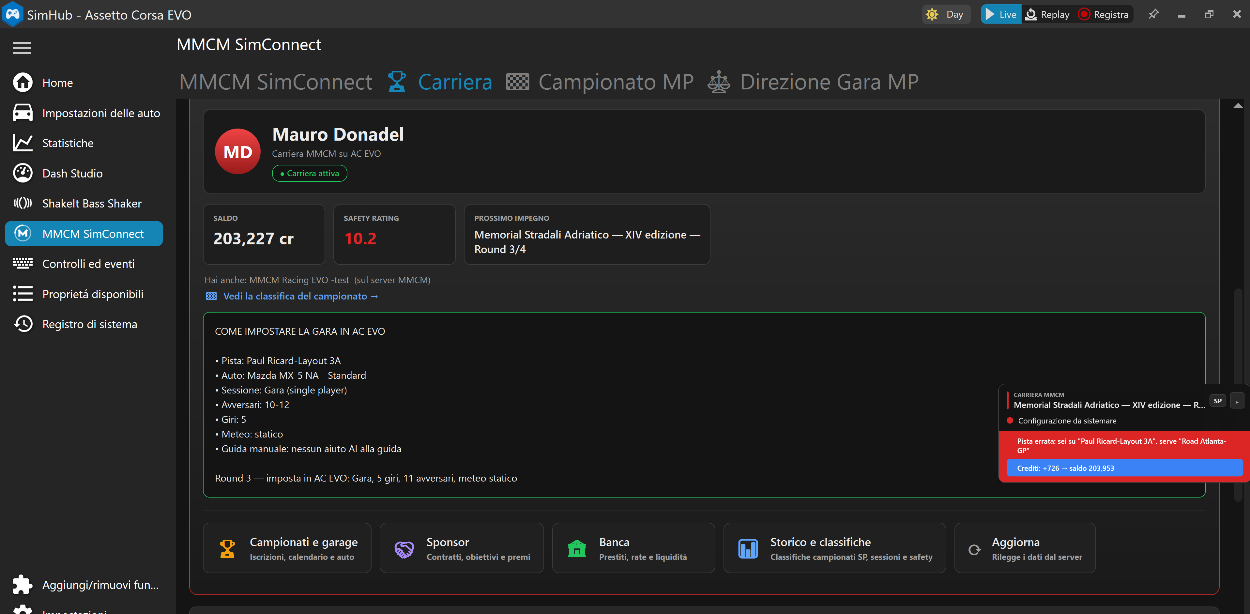Click Aggiorna to reload server data
This screenshot has height=614, width=1250.
(1025, 548)
